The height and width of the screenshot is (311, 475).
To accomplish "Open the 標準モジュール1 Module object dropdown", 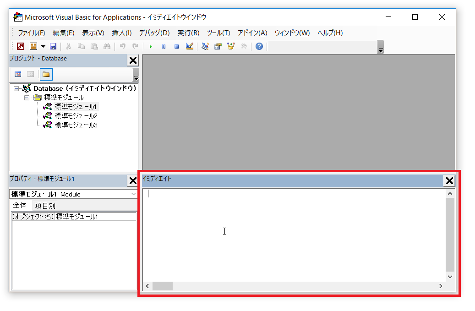I will coord(133,194).
